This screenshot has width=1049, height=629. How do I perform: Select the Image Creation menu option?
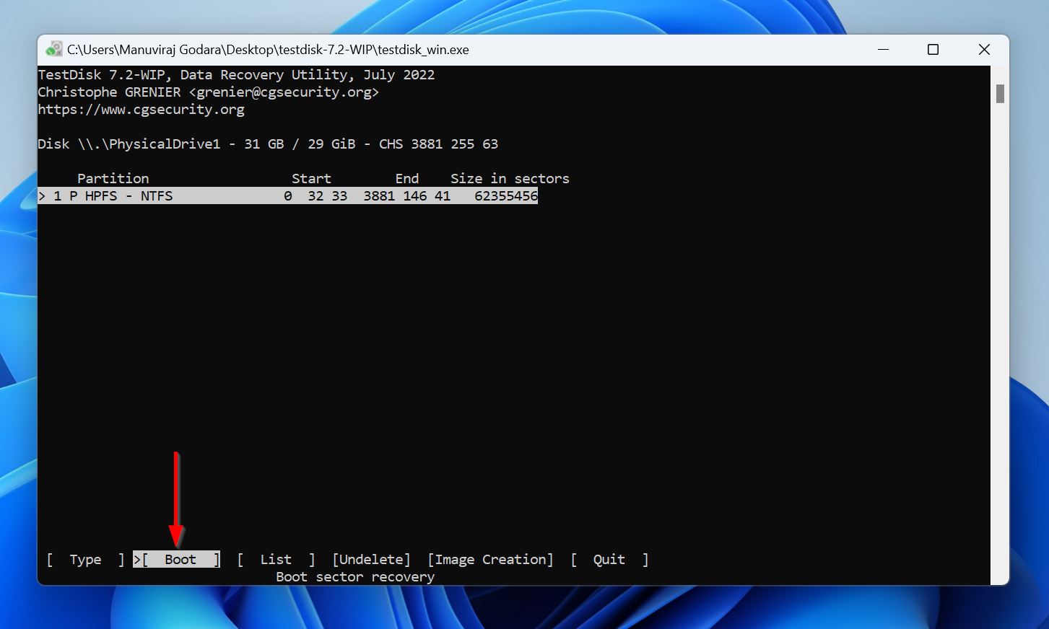pos(490,560)
